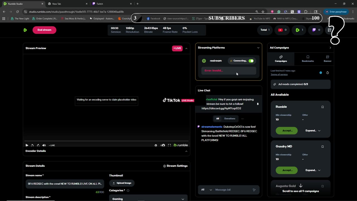Open the discord.gg link in pinned chat
Viewport: 357px width, 201px height.
[x=221, y=108]
